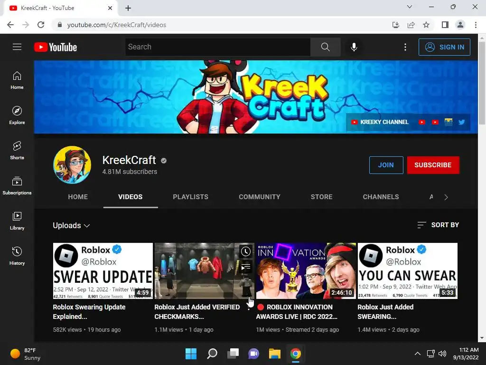
Task: Show hidden system tray icons
Action: pos(418,354)
